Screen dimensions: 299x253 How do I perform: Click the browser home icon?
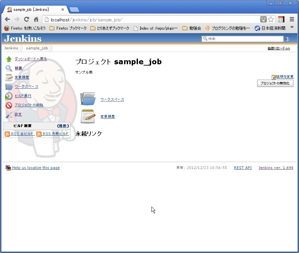click(x=36, y=19)
